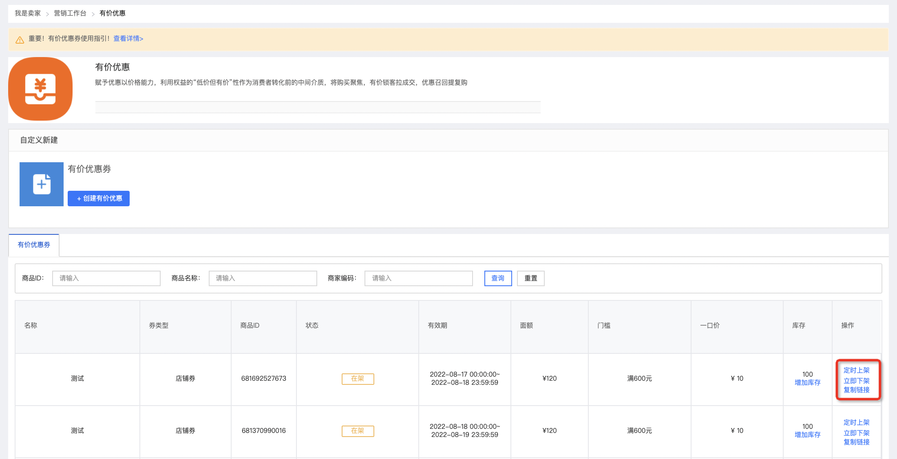Click 增加库存 for item 681692527673

(808, 383)
